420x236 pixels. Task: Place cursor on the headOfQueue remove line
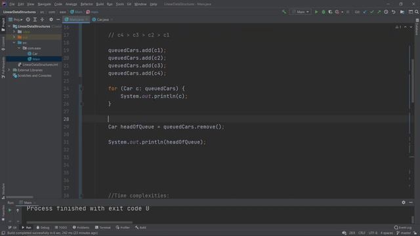click(166, 127)
